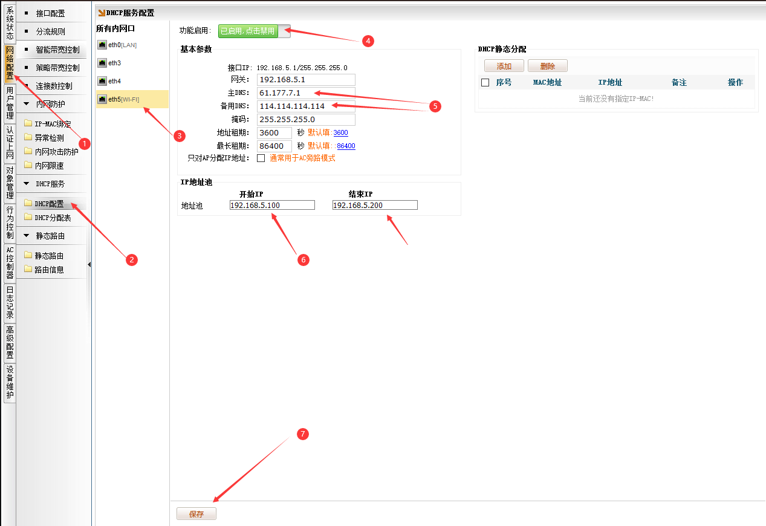766x526 pixels.
Task: Open the 接口配置 menu item
Action: coord(50,13)
